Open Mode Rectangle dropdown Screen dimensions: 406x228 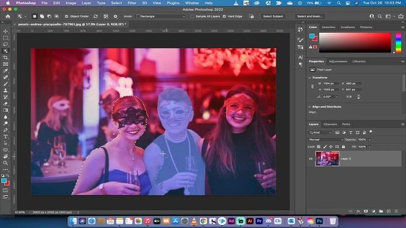click(x=160, y=16)
